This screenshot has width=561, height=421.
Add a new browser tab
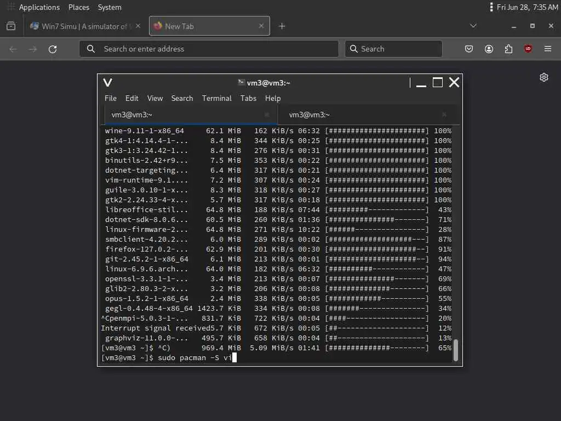point(282,26)
